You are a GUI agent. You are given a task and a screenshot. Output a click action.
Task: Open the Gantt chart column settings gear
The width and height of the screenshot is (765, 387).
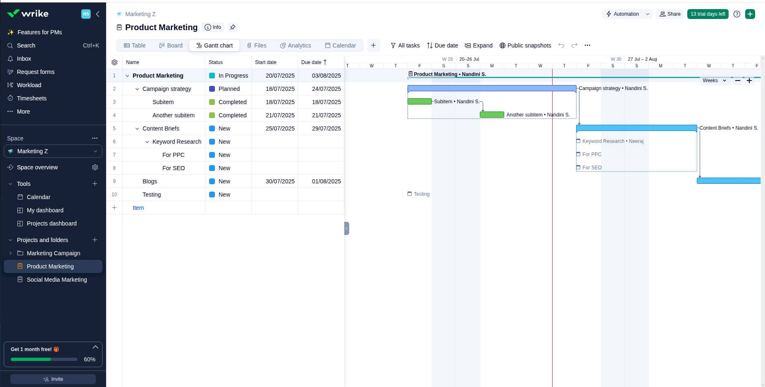point(114,62)
